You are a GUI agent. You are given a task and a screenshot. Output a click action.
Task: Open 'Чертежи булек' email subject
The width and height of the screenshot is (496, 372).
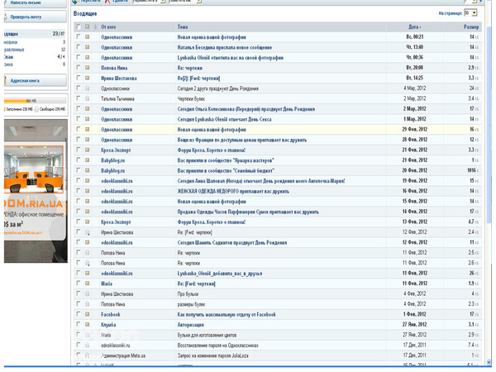coord(191,98)
